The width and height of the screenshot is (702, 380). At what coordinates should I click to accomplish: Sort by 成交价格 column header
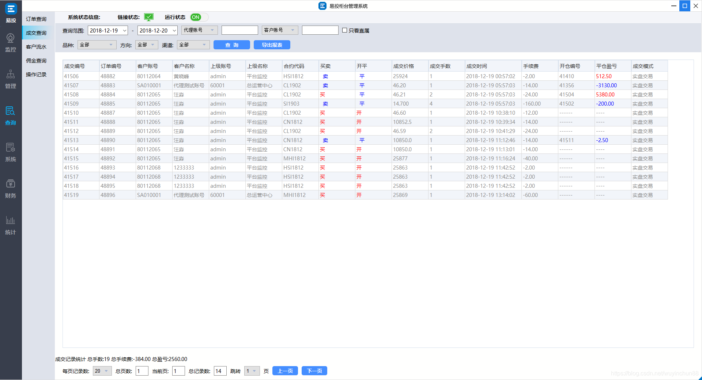410,66
